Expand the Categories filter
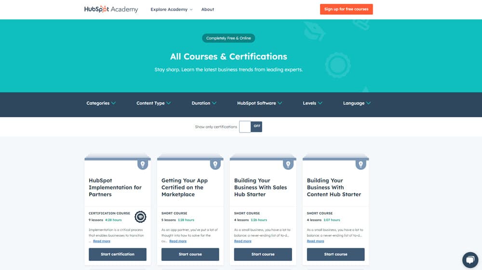This screenshot has height=270, width=482. [101, 103]
